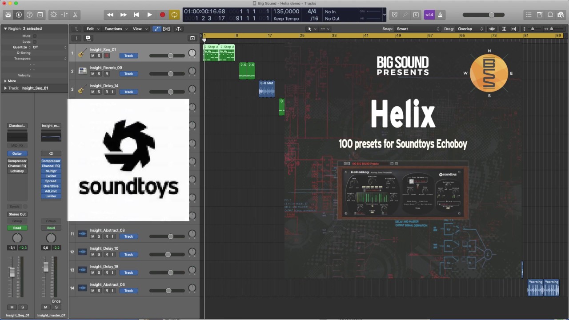Open the Drag Overlap dropdown
The height and width of the screenshot is (320, 569).
471,29
